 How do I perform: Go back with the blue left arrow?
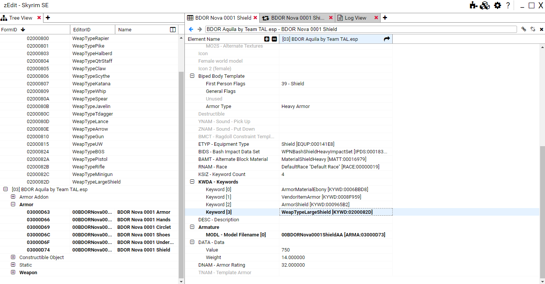[191, 29]
